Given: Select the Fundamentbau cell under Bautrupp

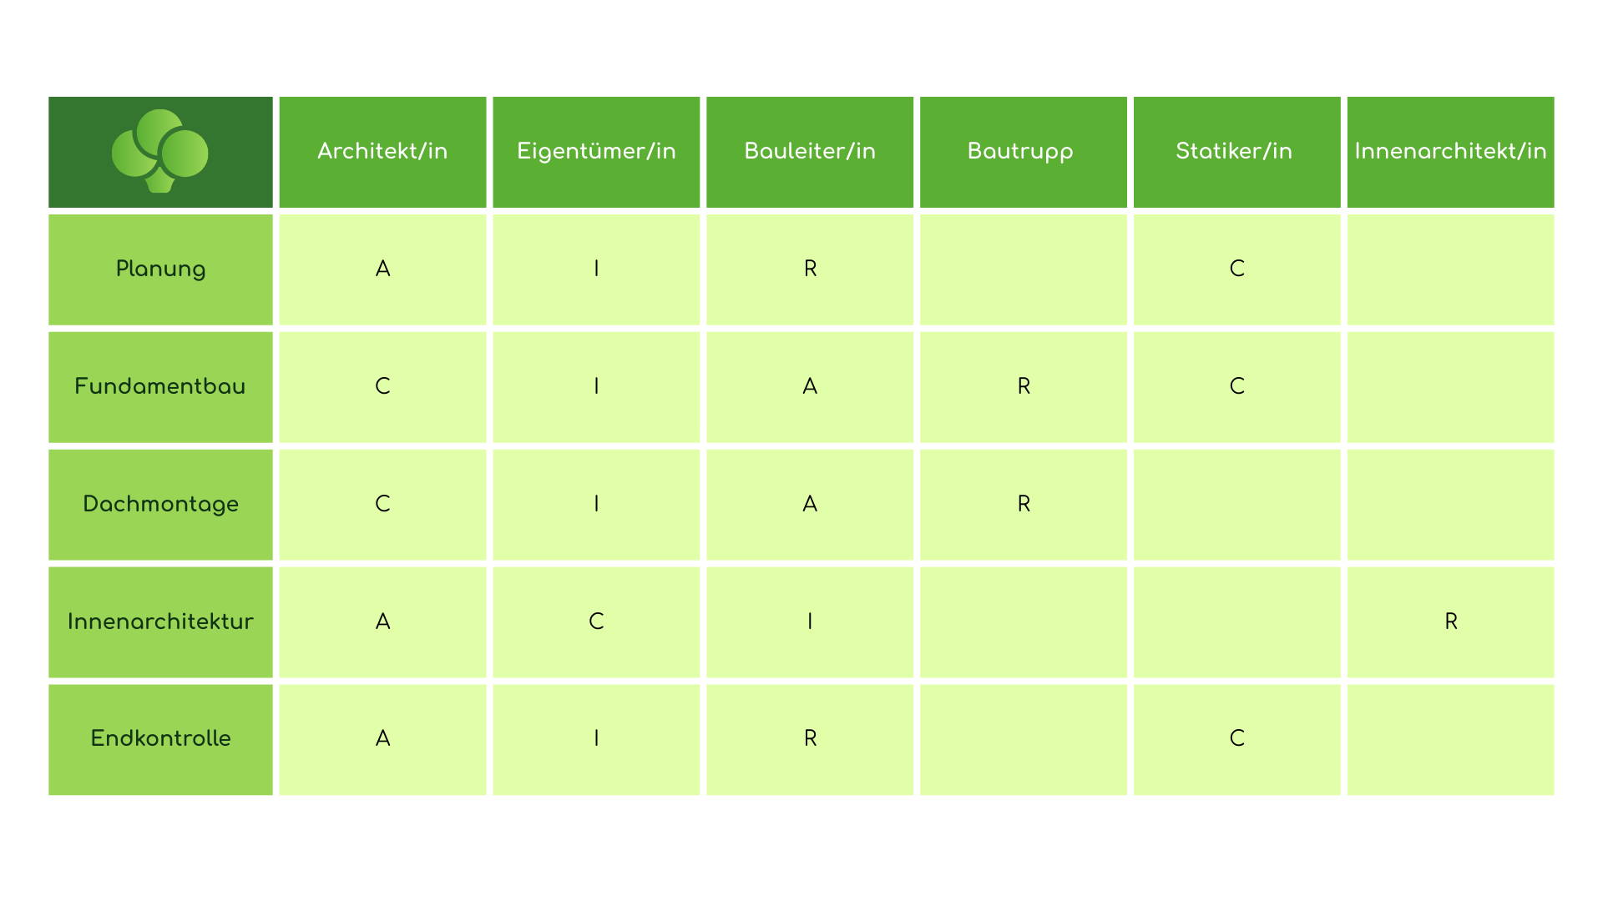Looking at the screenshot, I should click(1023, 386).
